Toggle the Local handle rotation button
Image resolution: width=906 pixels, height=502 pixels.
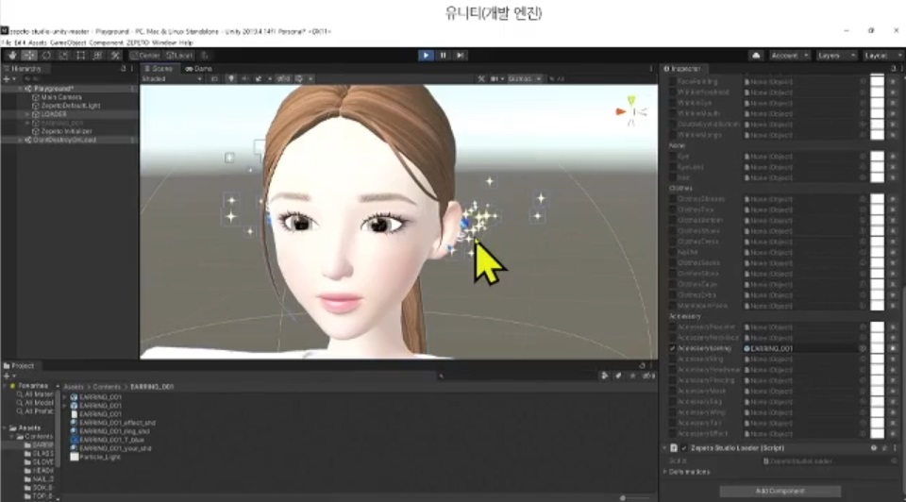pos(179,56)
